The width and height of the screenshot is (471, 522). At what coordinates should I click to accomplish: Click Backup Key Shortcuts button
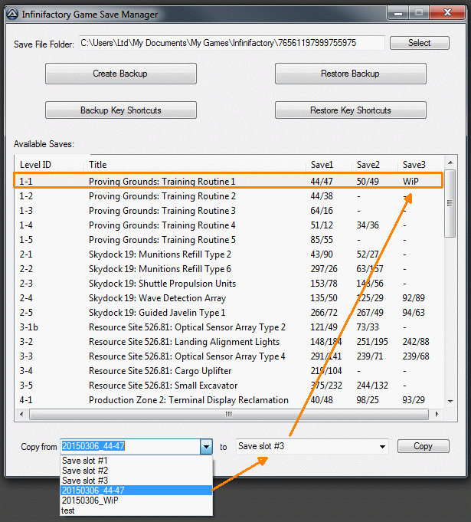121,110
